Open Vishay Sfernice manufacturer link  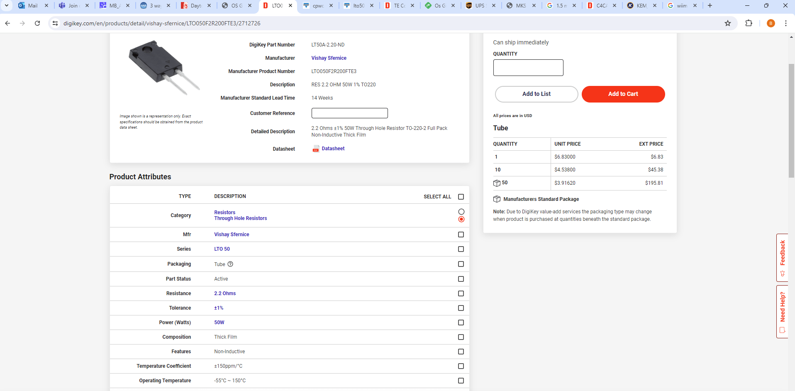click(x=329, y=58)
